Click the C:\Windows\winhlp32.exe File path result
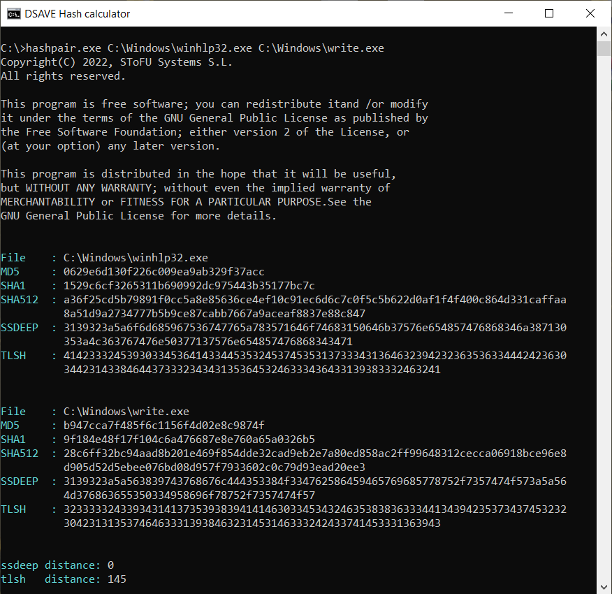The image size is (612, 594). coord(136,258)
